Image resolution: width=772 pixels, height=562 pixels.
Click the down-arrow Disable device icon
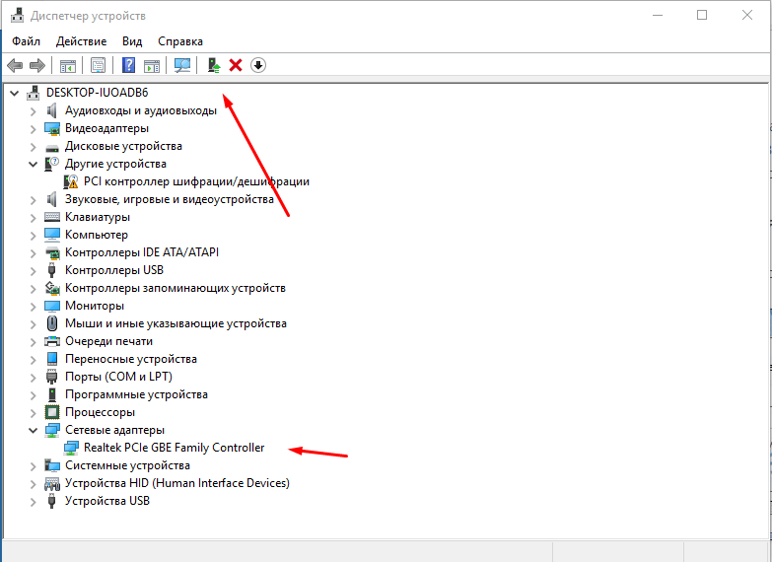click(x=258, y=65)
